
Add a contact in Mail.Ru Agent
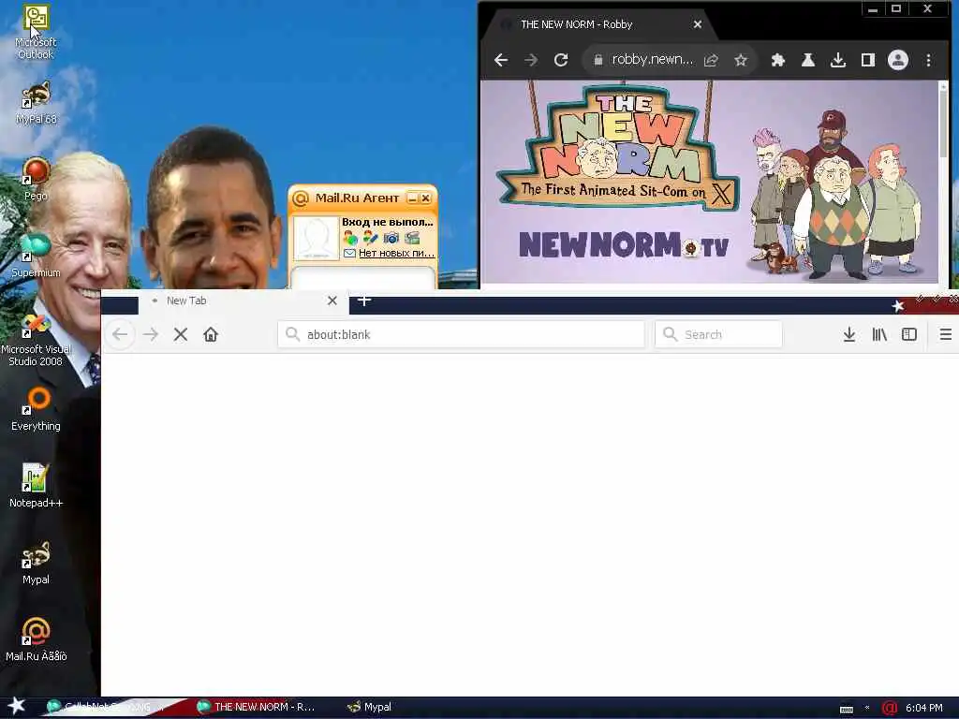pos(350,238)
